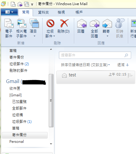Open the 垃圾郵件 (2) folder
Image resolution: width=136 pixels, height=154 pixels.
point(19,64)
